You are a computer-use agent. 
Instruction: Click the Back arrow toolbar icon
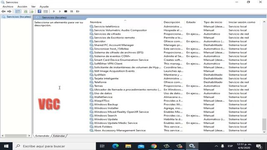pyautogui.click(x=3, y=11)
